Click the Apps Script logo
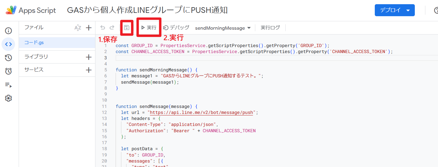Viewport: 438px width, 167px height. pyautogui.click(x=11, y=10)
